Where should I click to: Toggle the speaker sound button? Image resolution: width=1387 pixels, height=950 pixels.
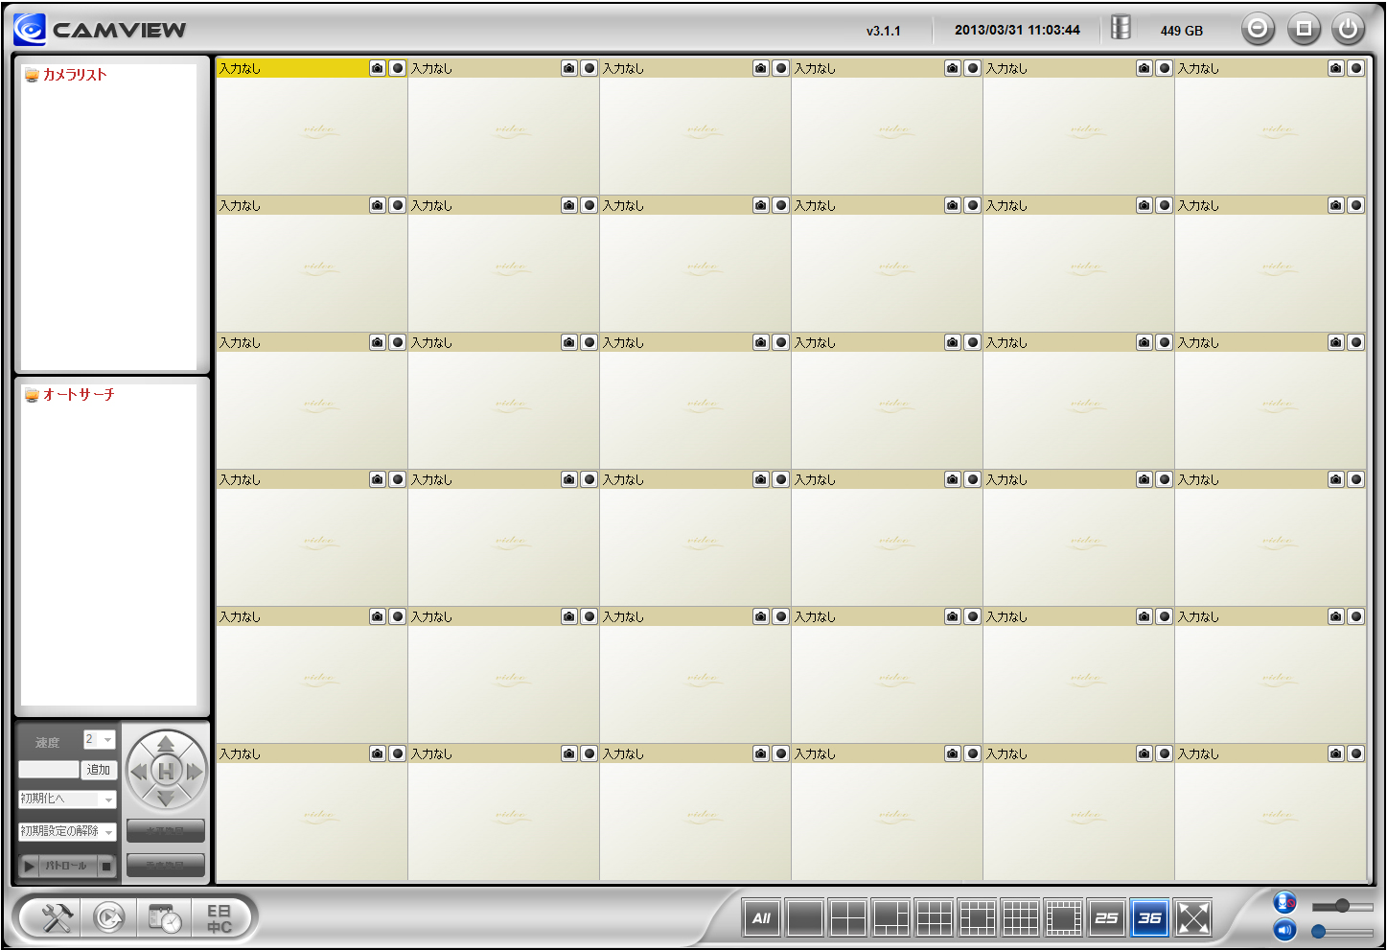point(1284,930)
